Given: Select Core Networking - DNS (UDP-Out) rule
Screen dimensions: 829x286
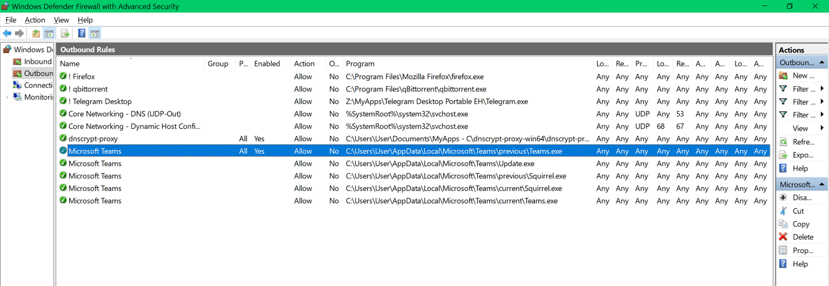Looking at the screenshot, I should click(413, 113).
